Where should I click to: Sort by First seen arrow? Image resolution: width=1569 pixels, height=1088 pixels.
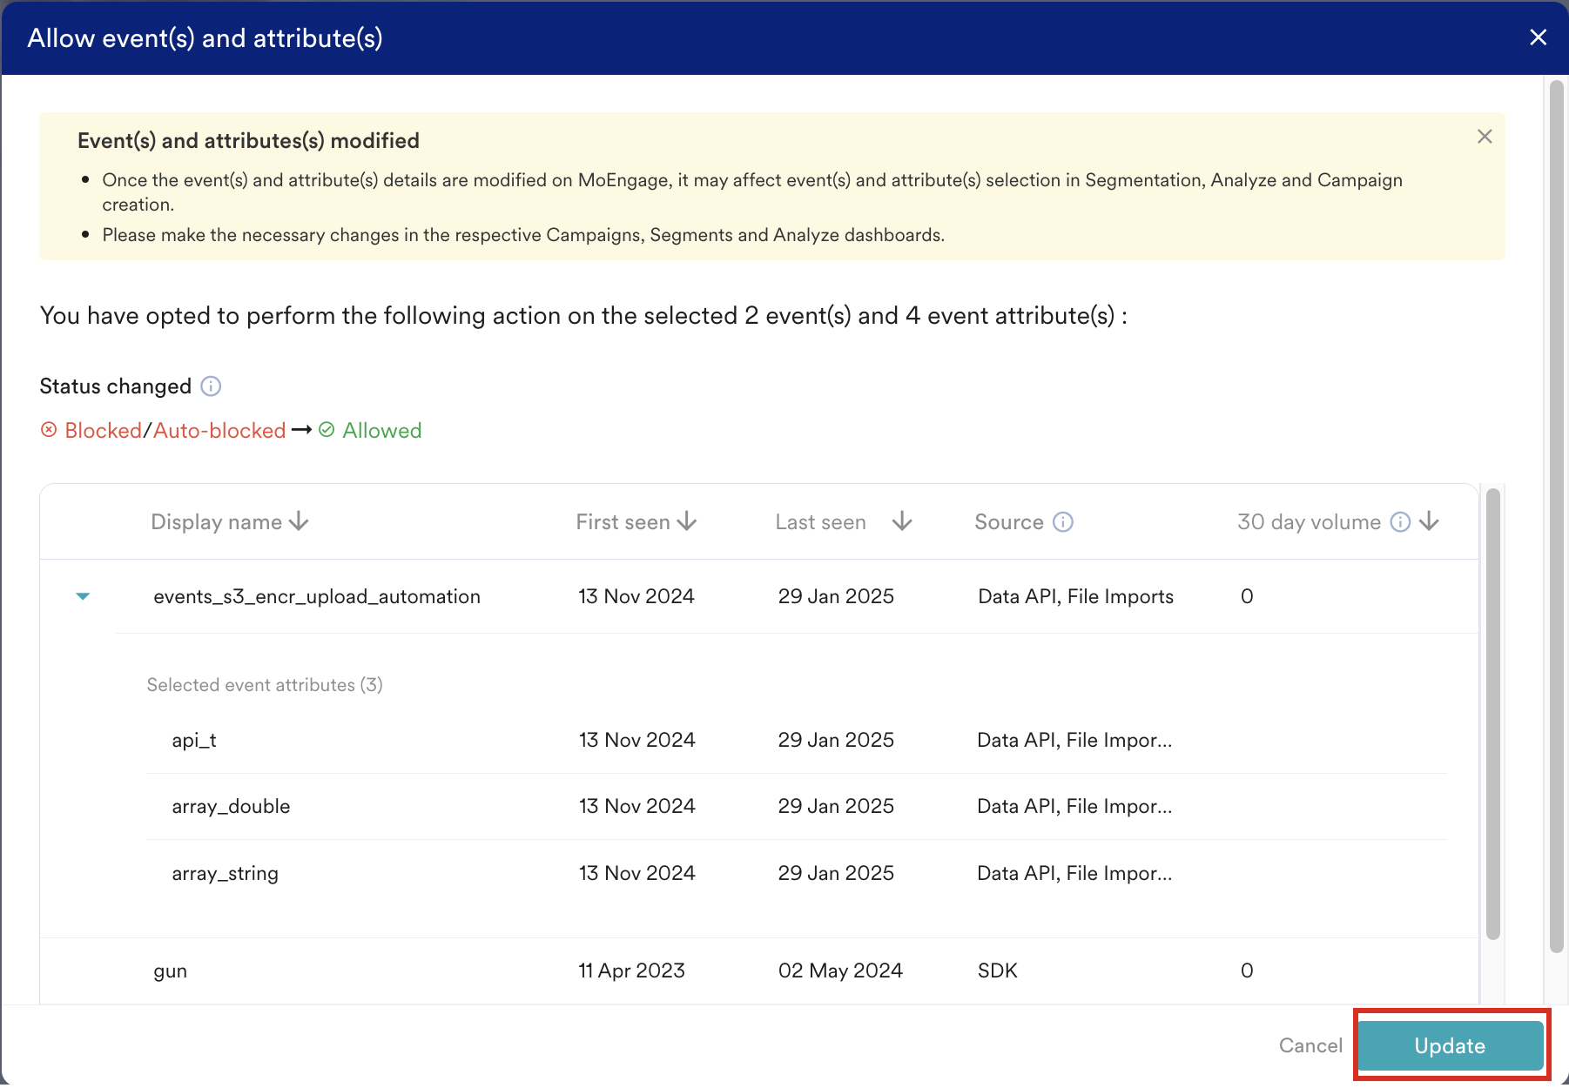pos(687,521)
